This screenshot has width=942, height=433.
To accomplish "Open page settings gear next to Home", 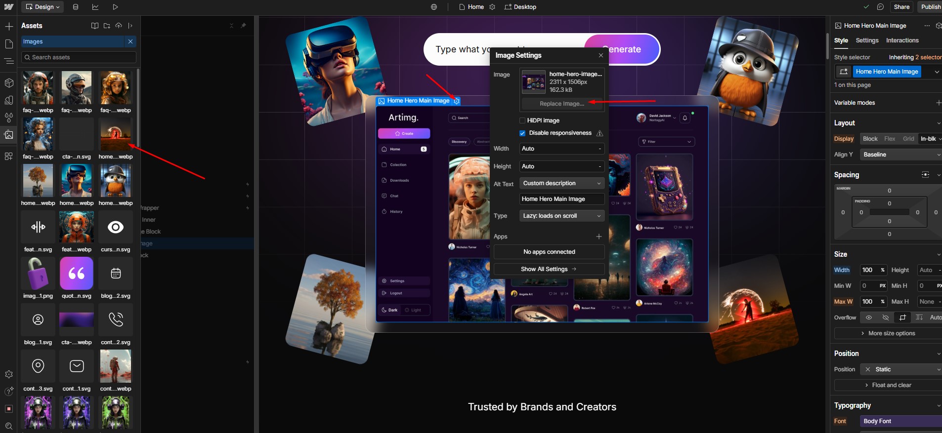I will [x=492, y=7].
